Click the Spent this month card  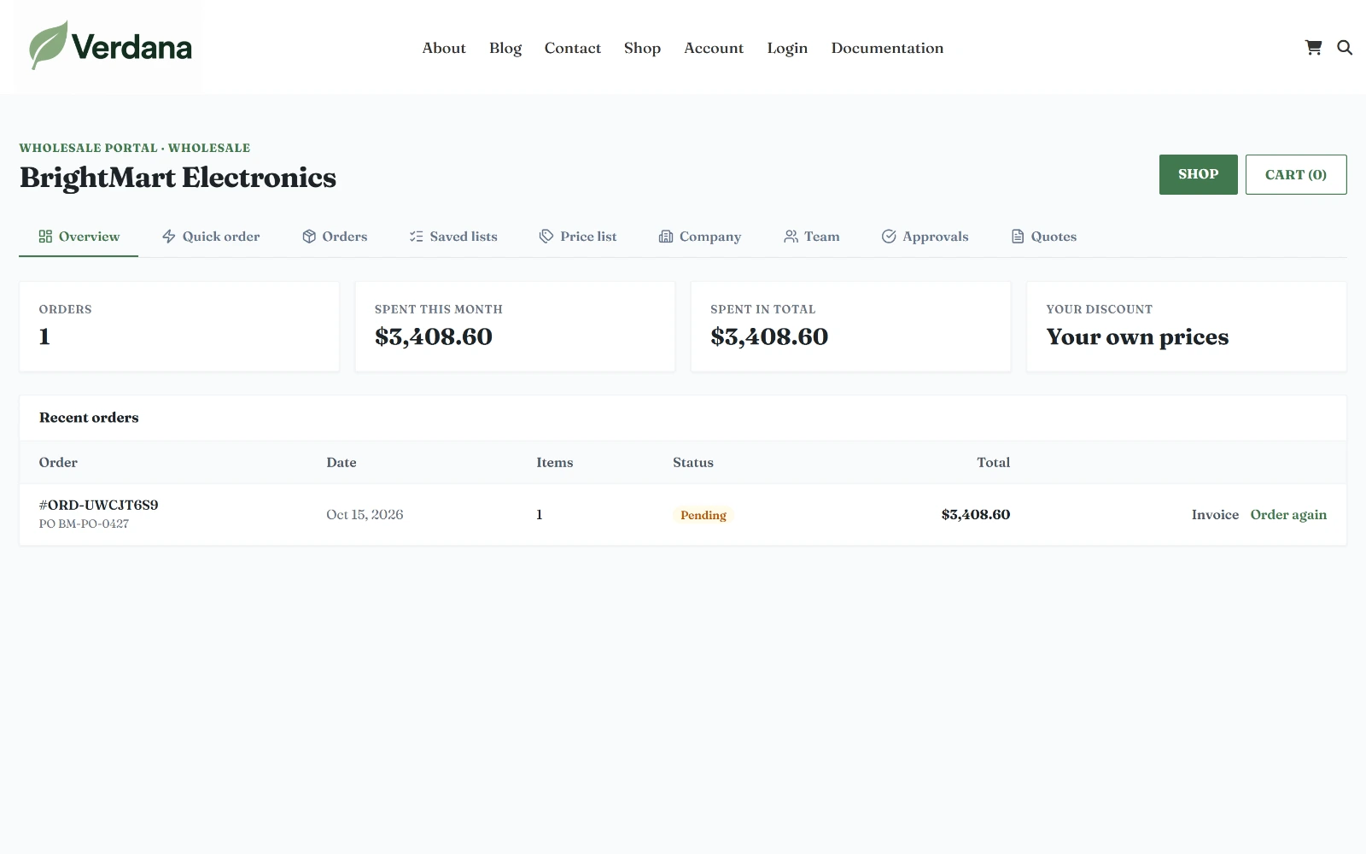(515, 326)
